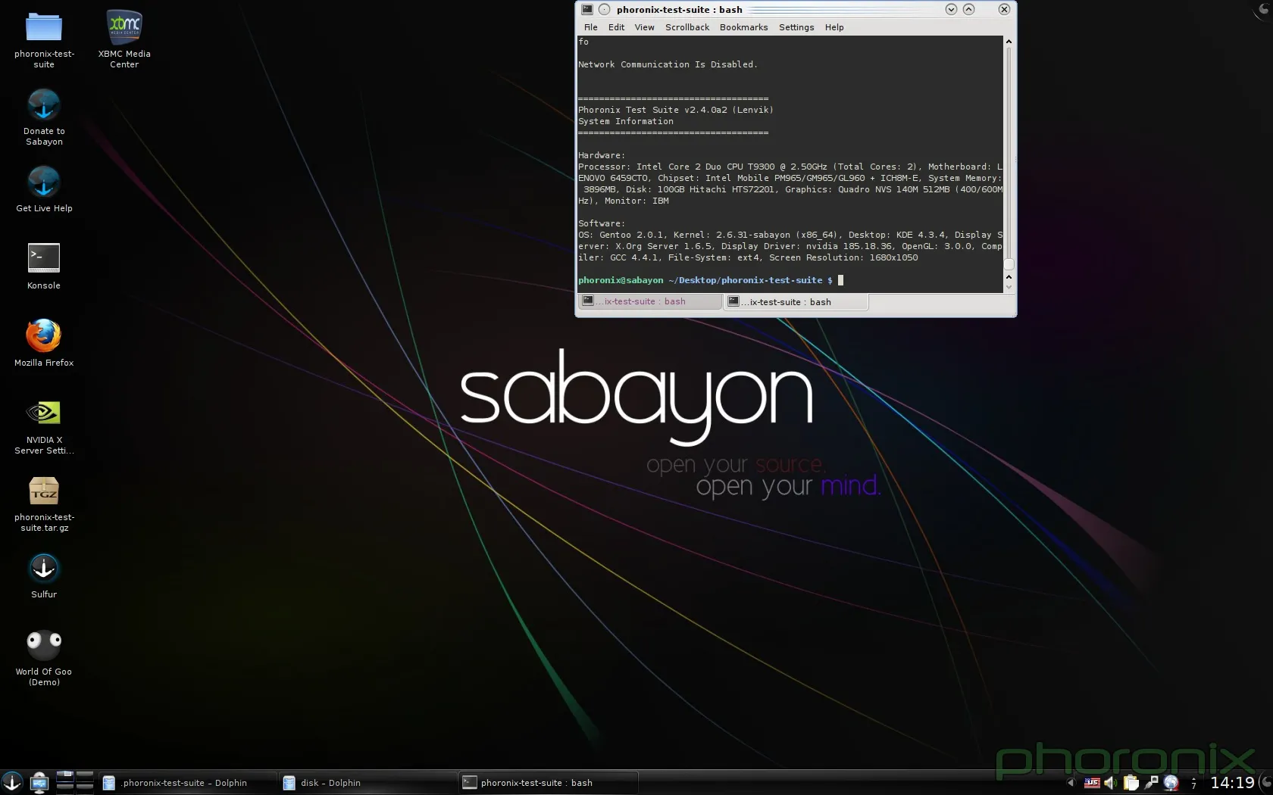Open the panel toolbox cashew beside clock
The width and height of the screenshot is (1273, 795).
[x=1266, y=782]
